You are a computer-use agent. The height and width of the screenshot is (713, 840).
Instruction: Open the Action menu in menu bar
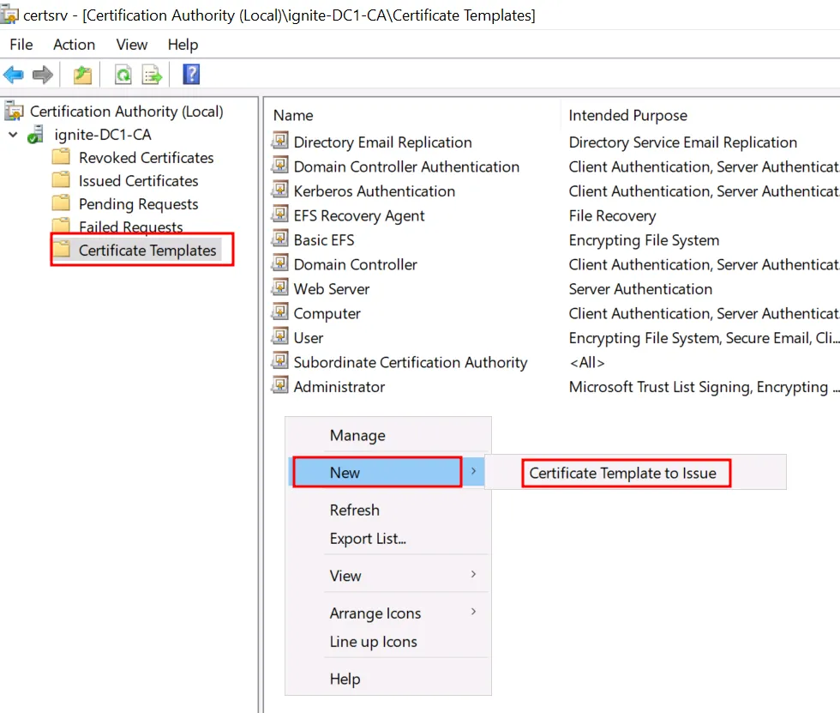point(74,45)
